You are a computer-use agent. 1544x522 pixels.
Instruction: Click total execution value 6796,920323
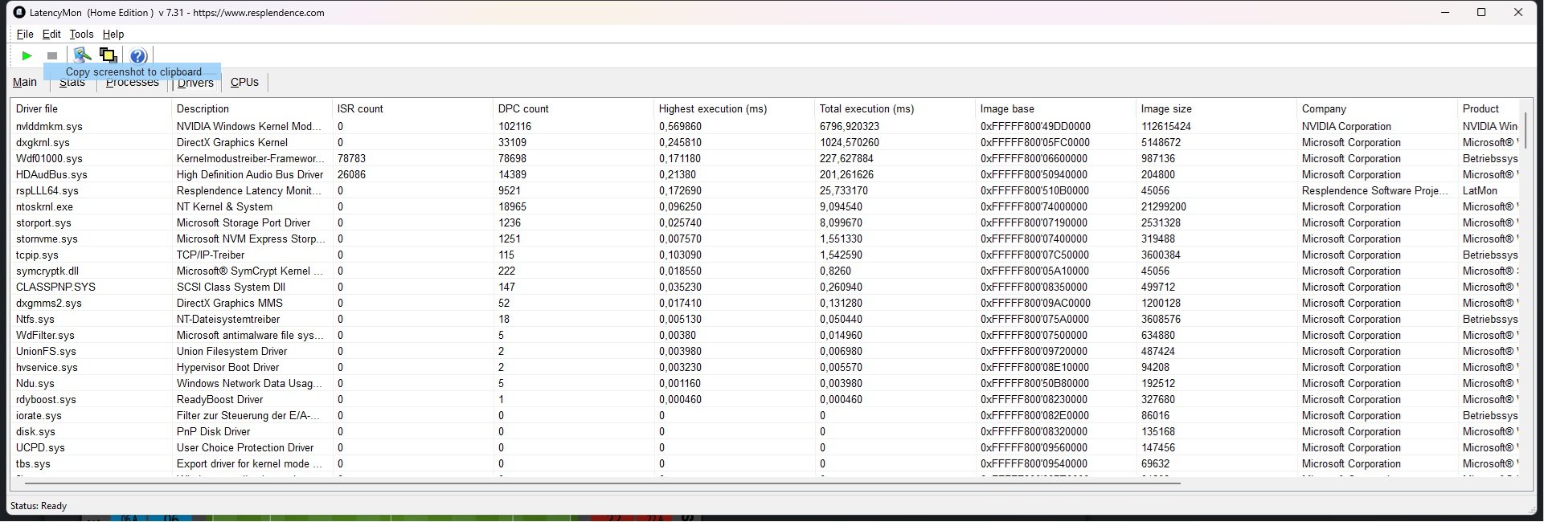click(850, 126)
